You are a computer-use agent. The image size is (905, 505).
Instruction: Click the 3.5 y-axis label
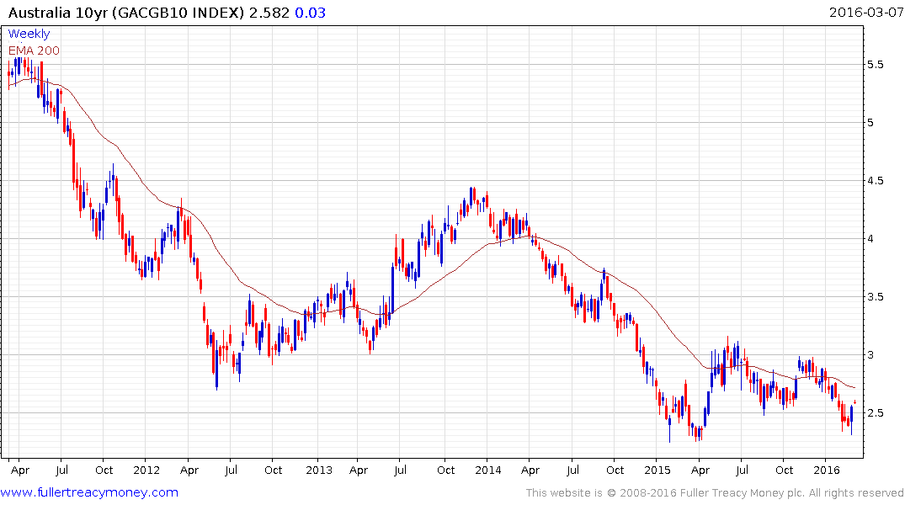point(876,296)
